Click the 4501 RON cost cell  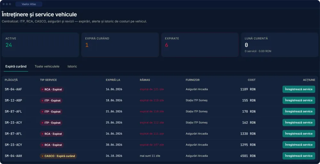[x=248, y=156]
